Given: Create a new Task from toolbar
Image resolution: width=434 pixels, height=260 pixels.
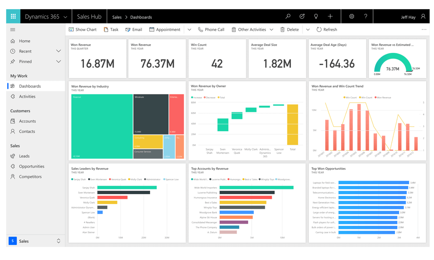Looking at the screenshot, I should (111, 29).
